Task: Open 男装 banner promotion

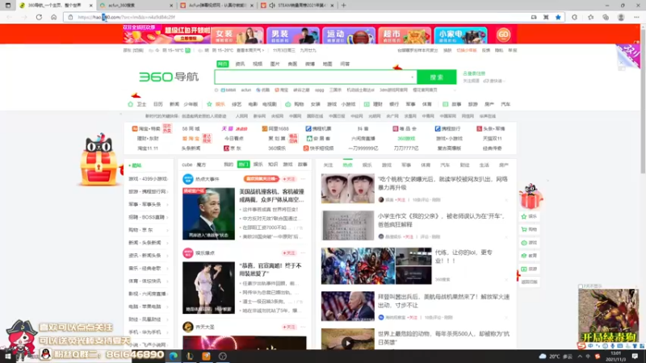Action: click(x=293, y=35)
